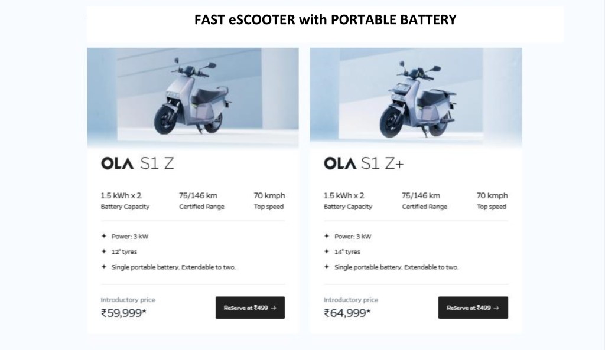Screen dimensions: 605x350
Task: Click the sparkle bullet beside Power in S1 Z card
Action: click(x=103, y=237)
